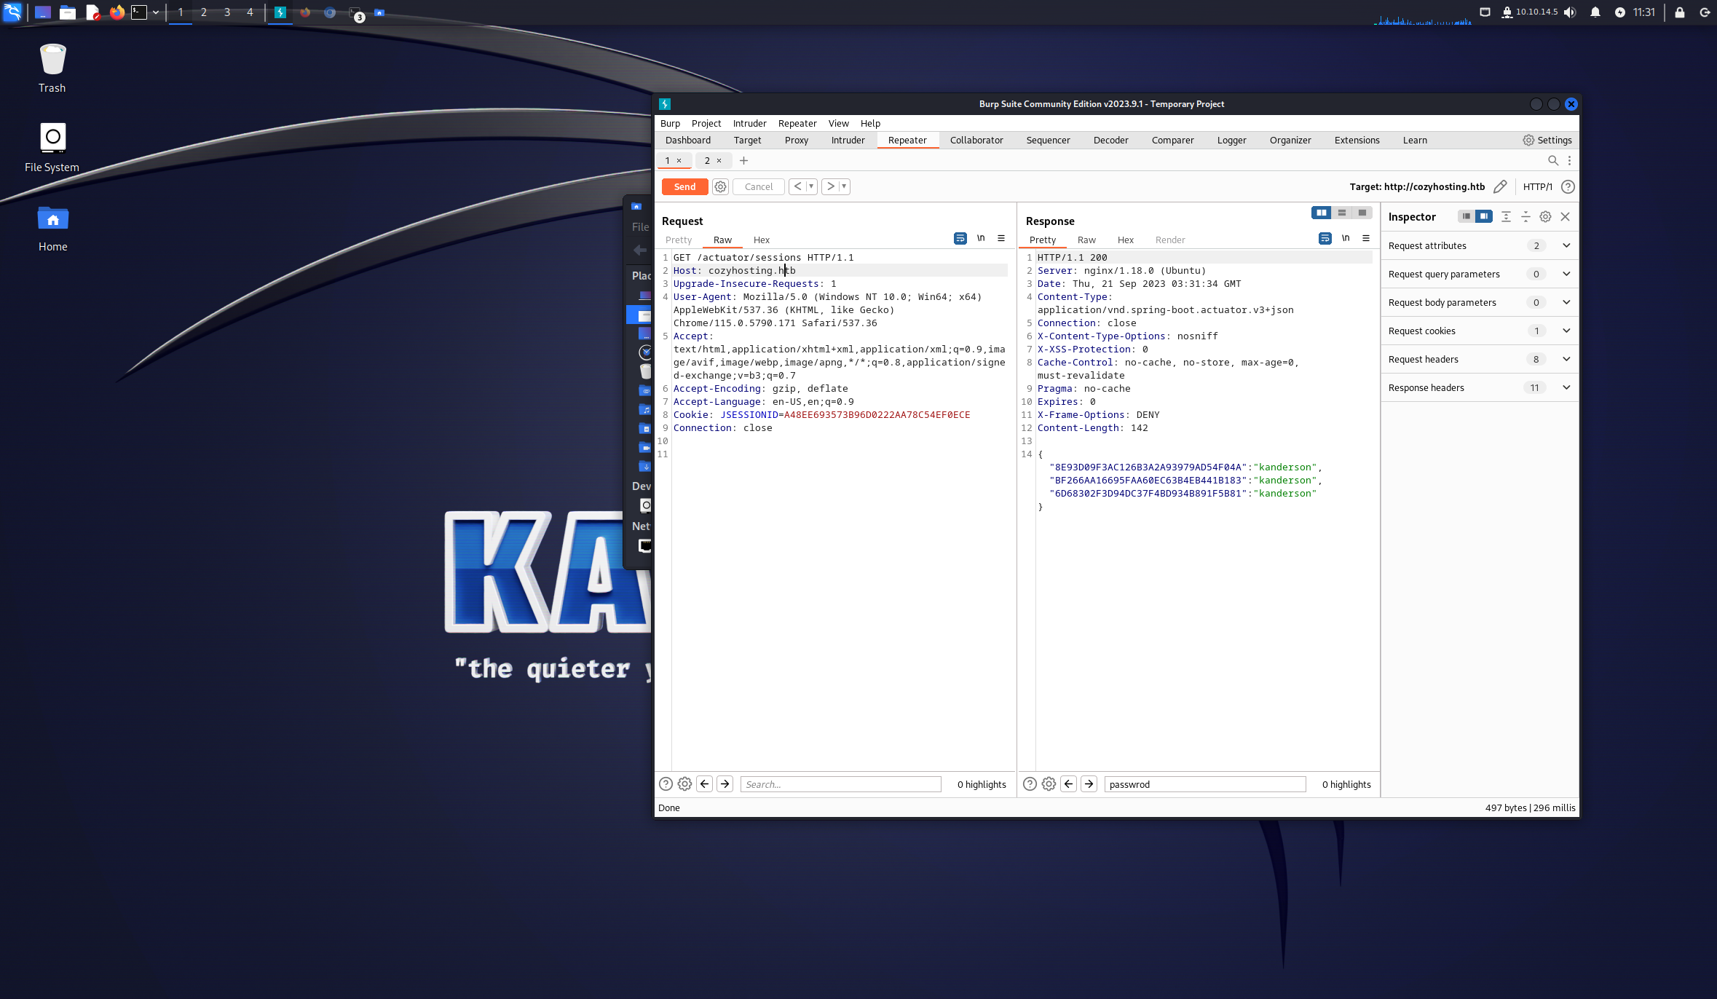Open Burp Settings
This screenshot has width=1717, height=999.
(x=1547, y=140)
